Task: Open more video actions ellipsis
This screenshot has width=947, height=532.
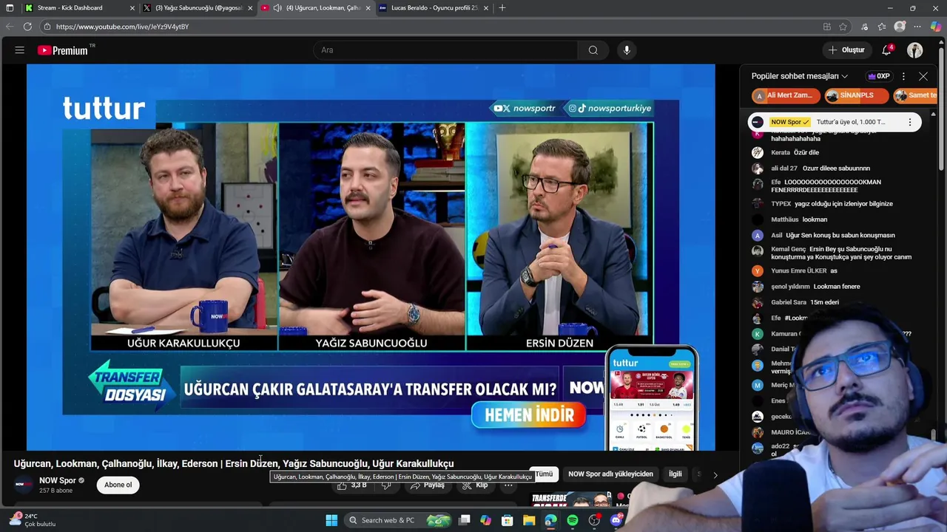Action: pyautogui.click(x=509, y=485)
